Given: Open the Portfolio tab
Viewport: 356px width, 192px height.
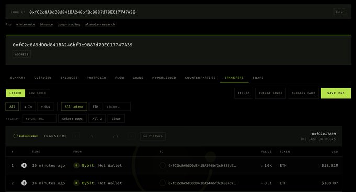Looking at the screenshot, I should (96, 78).
